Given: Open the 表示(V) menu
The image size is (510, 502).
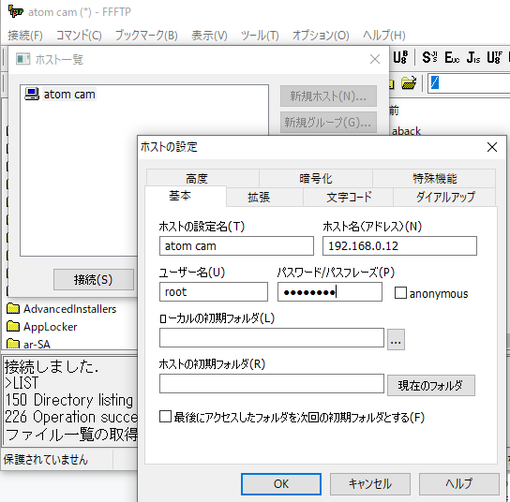Looking at the screenshot, I should click(x=209, y=35).
